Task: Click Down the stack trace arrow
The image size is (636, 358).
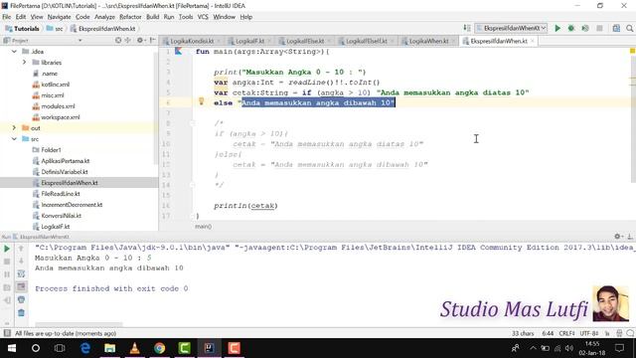Action: click(21, 262)
